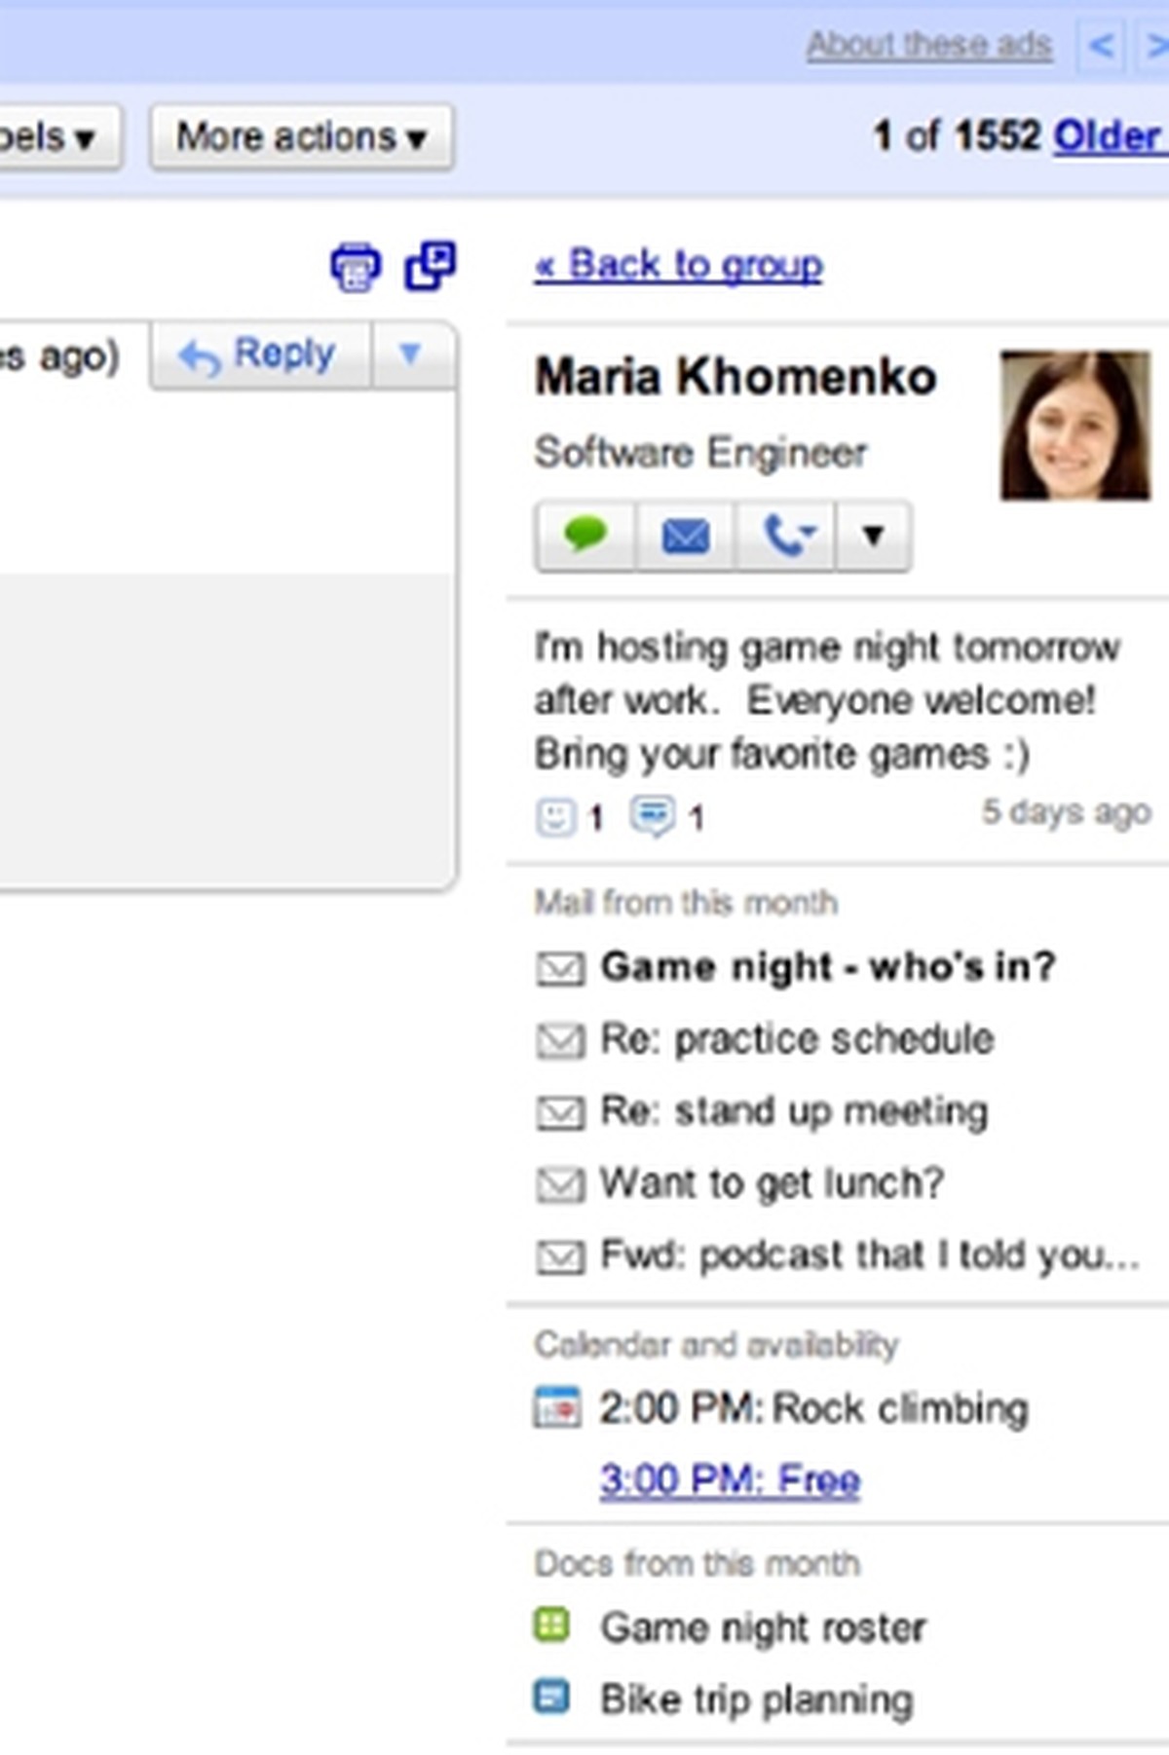Click the Reply button

[258, 354]
